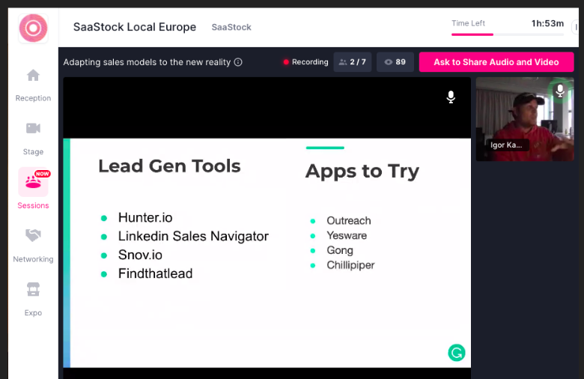Click the Apps to Try heading

tap(362, 172)
